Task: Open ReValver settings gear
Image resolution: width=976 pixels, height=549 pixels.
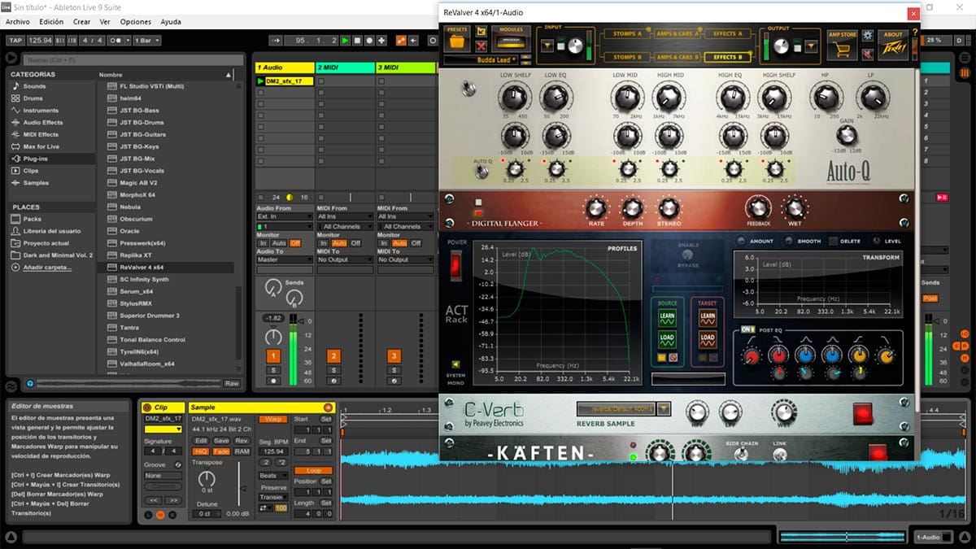Action: coord(867,36)
